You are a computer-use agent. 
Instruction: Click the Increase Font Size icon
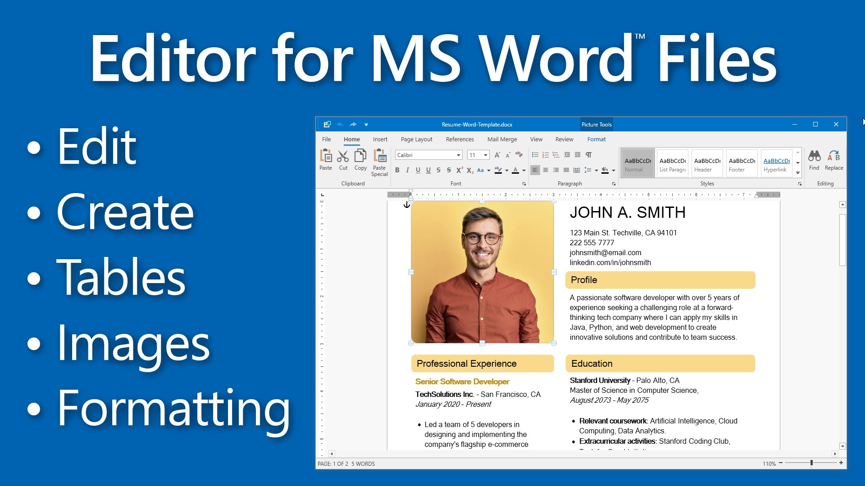[x=497, y=154]
